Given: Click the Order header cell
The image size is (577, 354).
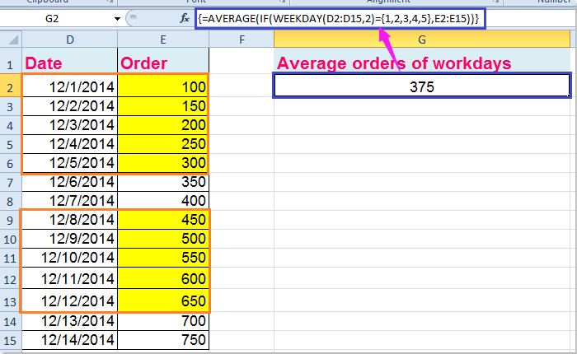Looking at the screenshot, I should point(163,63).
